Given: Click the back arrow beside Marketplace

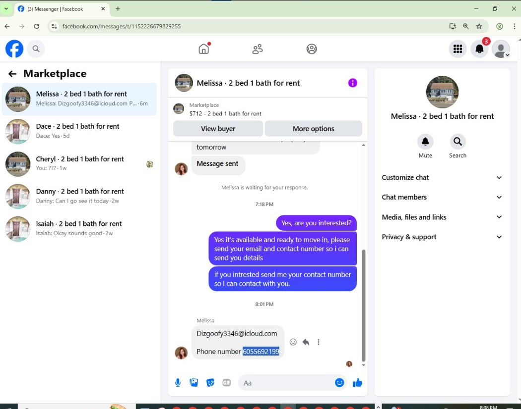Looking at the screenshot, I should pyautogui.click(x=12, y=74).
